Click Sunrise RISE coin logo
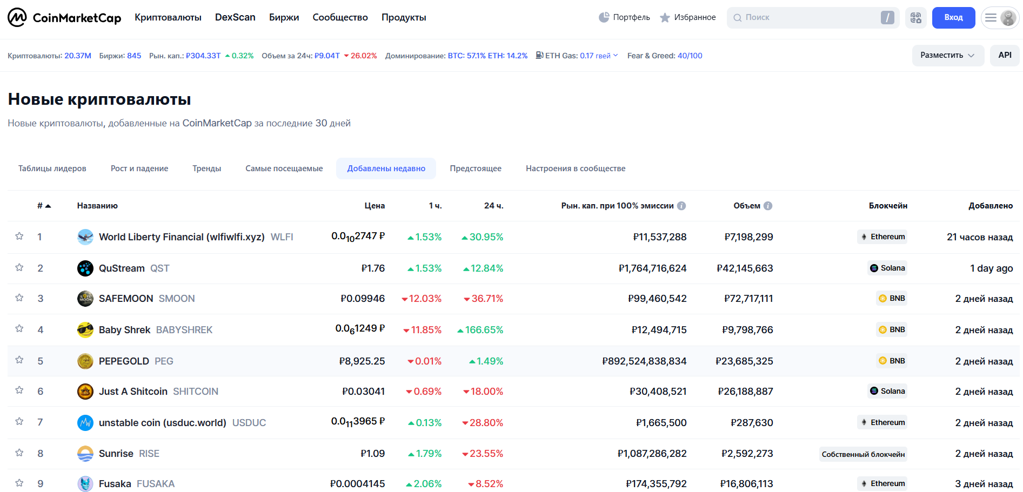 [x=85, y=454]
